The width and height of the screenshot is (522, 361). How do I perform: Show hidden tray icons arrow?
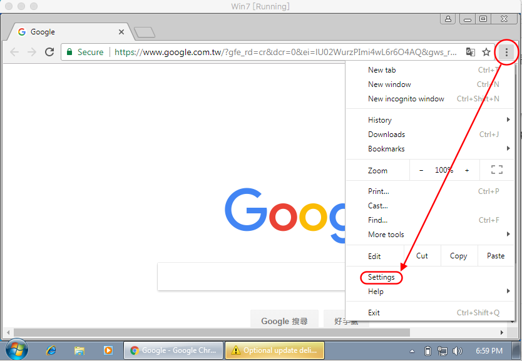[412, 351]
